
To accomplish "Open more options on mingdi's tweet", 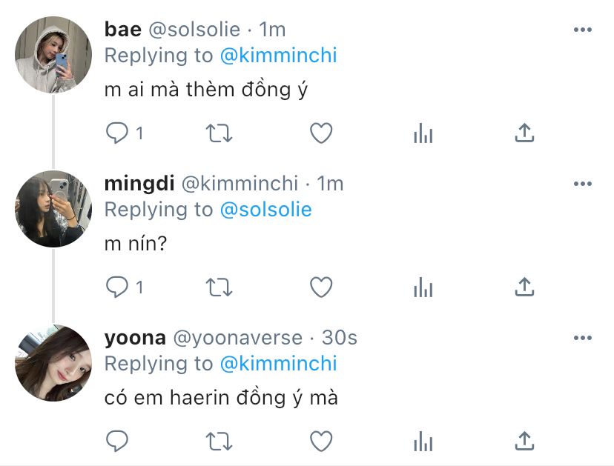I will [x=583, y=184].
